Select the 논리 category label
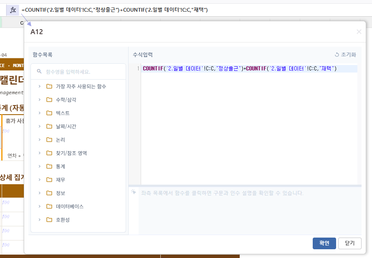Screen dimensions: 372x258 coord(60,140)
